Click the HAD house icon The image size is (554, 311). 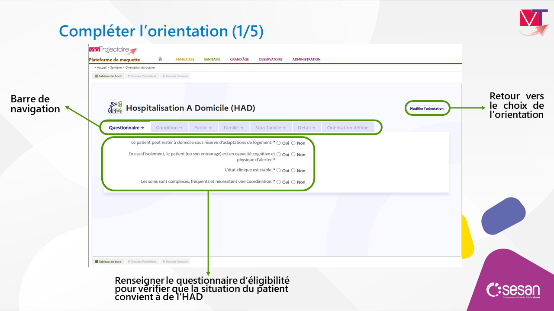coord(115,108)
